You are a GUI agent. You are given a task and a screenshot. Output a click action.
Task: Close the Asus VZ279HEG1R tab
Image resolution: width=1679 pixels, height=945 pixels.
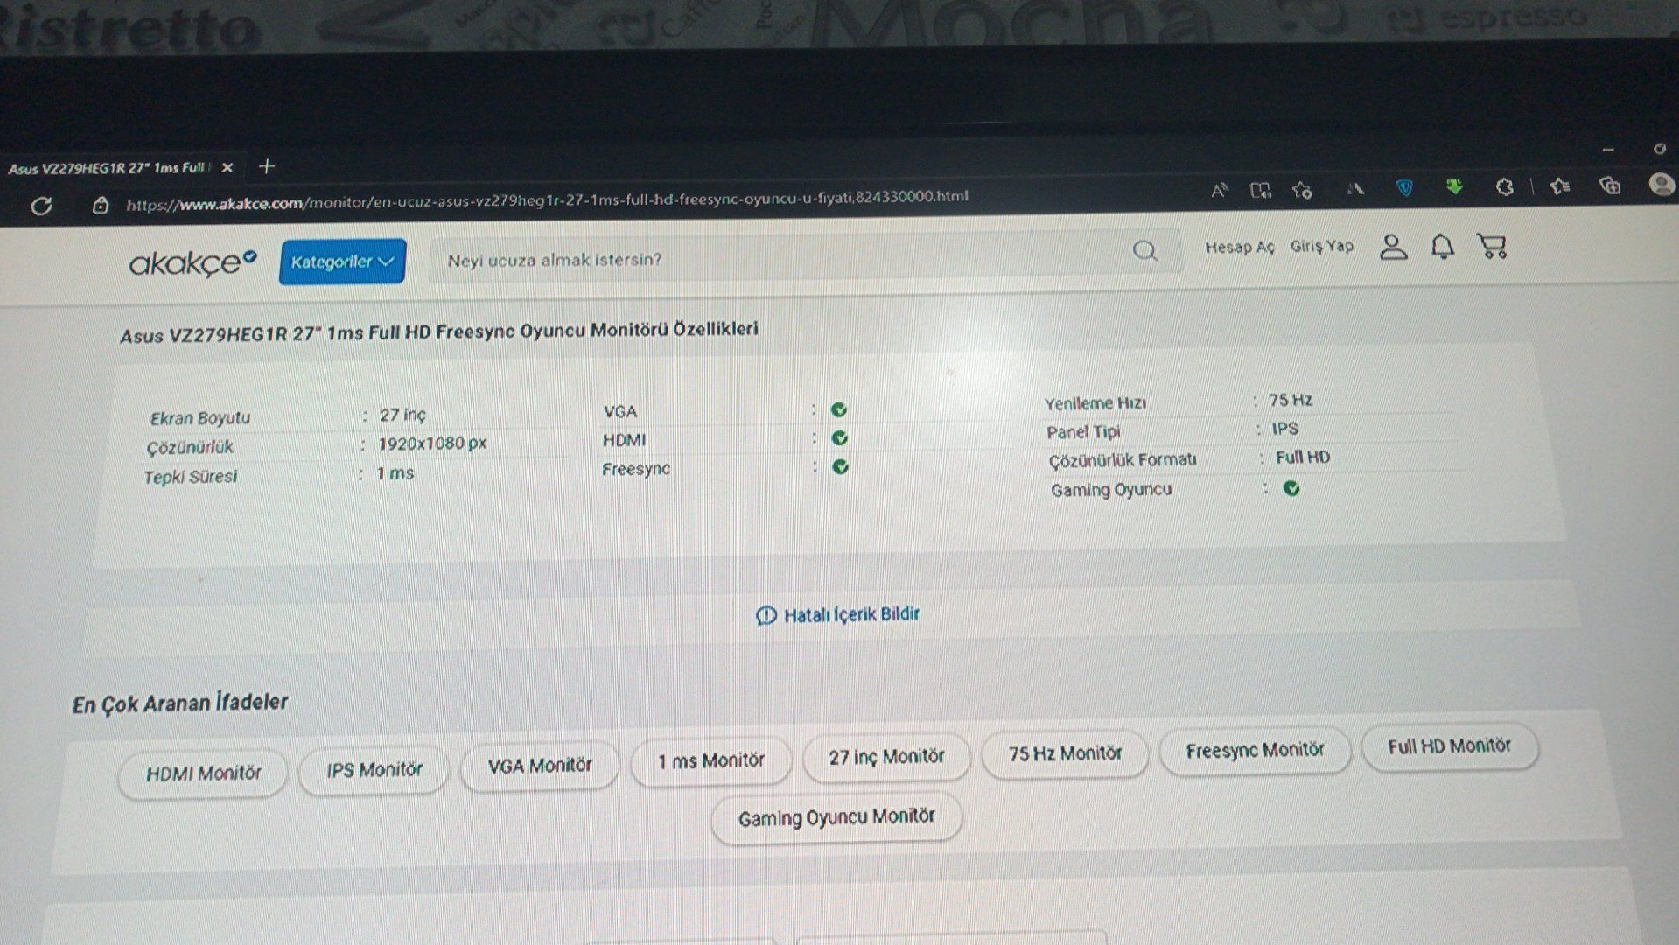[x=227, y=167]
